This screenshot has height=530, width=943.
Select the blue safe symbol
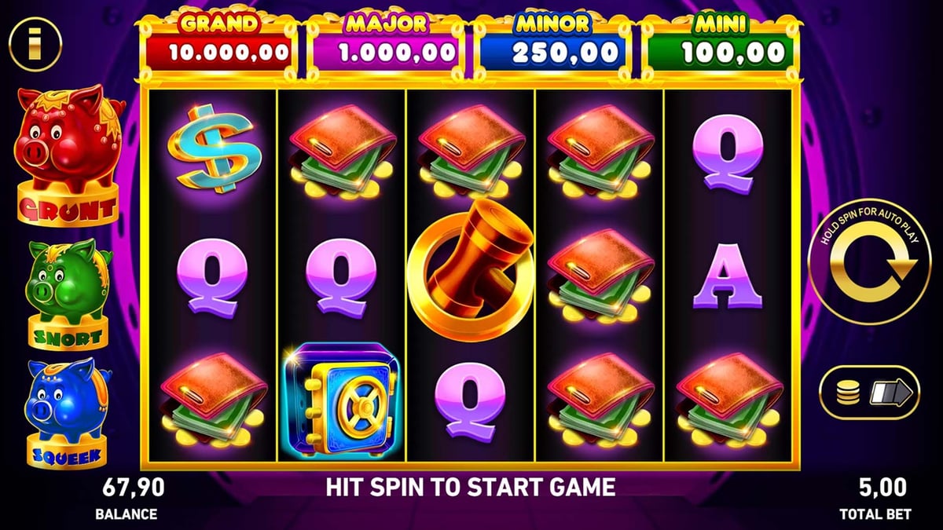(340, 399)
